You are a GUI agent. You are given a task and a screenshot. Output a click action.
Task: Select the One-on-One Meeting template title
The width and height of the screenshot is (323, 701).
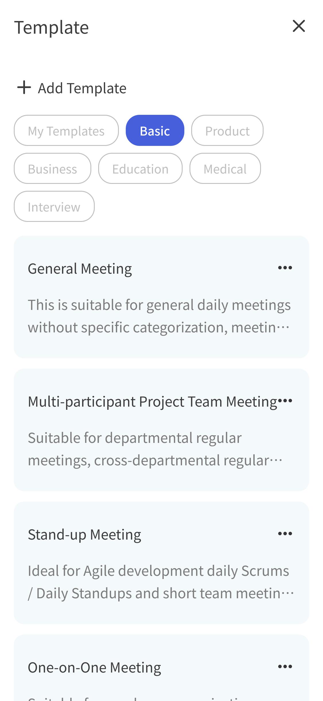coord(94,668)
